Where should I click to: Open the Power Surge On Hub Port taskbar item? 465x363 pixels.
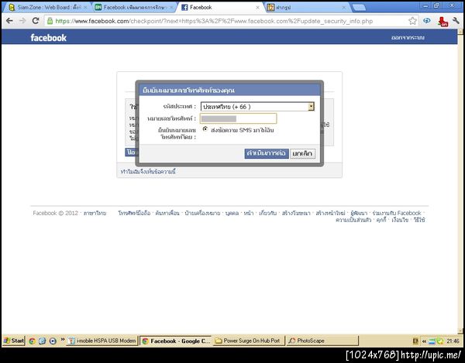(x=249, y=341)
